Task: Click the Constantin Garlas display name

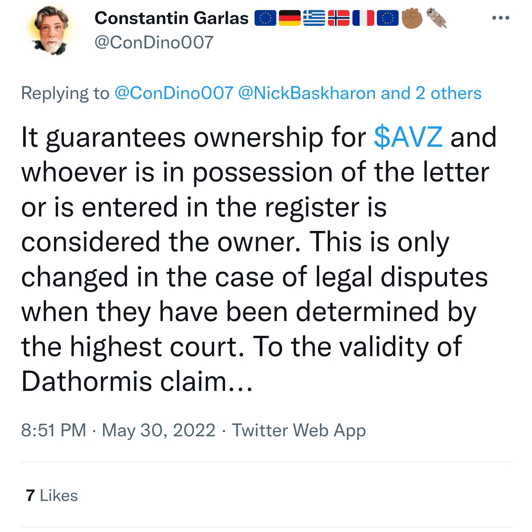Action: pos(171,18)
